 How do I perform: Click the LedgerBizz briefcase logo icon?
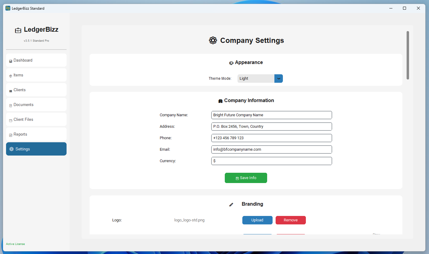(x=18, y=30)
